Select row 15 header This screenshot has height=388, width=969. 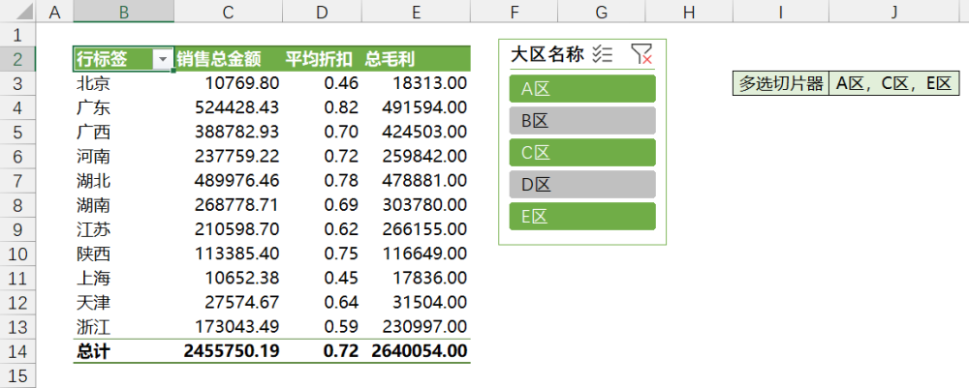pyautogui.click(x=17, y=375)
